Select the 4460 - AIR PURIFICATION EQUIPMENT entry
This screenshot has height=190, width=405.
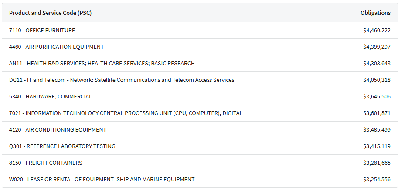pos(56,47)
